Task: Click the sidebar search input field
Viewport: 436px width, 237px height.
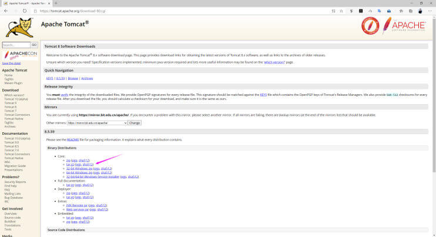Action: [16, 45]
